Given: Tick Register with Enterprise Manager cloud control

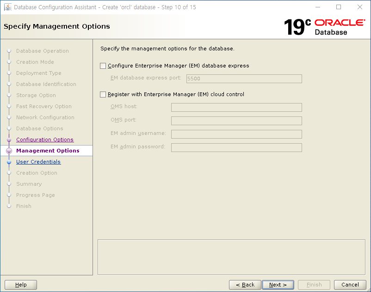Looking at the screenshot, I should tap(103, 95).
